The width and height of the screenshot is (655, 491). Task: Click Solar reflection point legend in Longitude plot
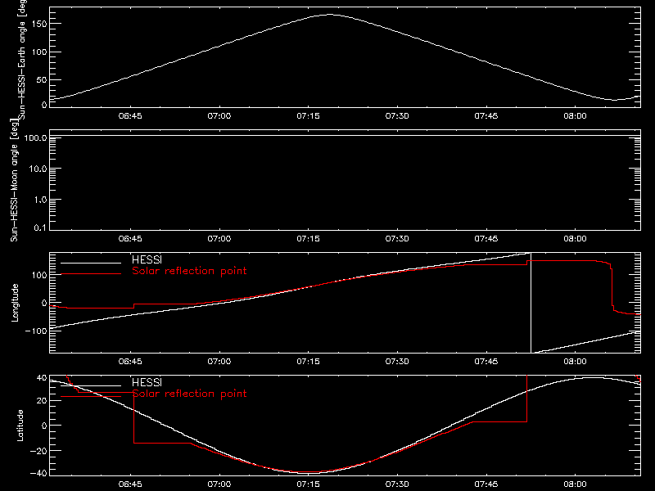tap(189, 271)
